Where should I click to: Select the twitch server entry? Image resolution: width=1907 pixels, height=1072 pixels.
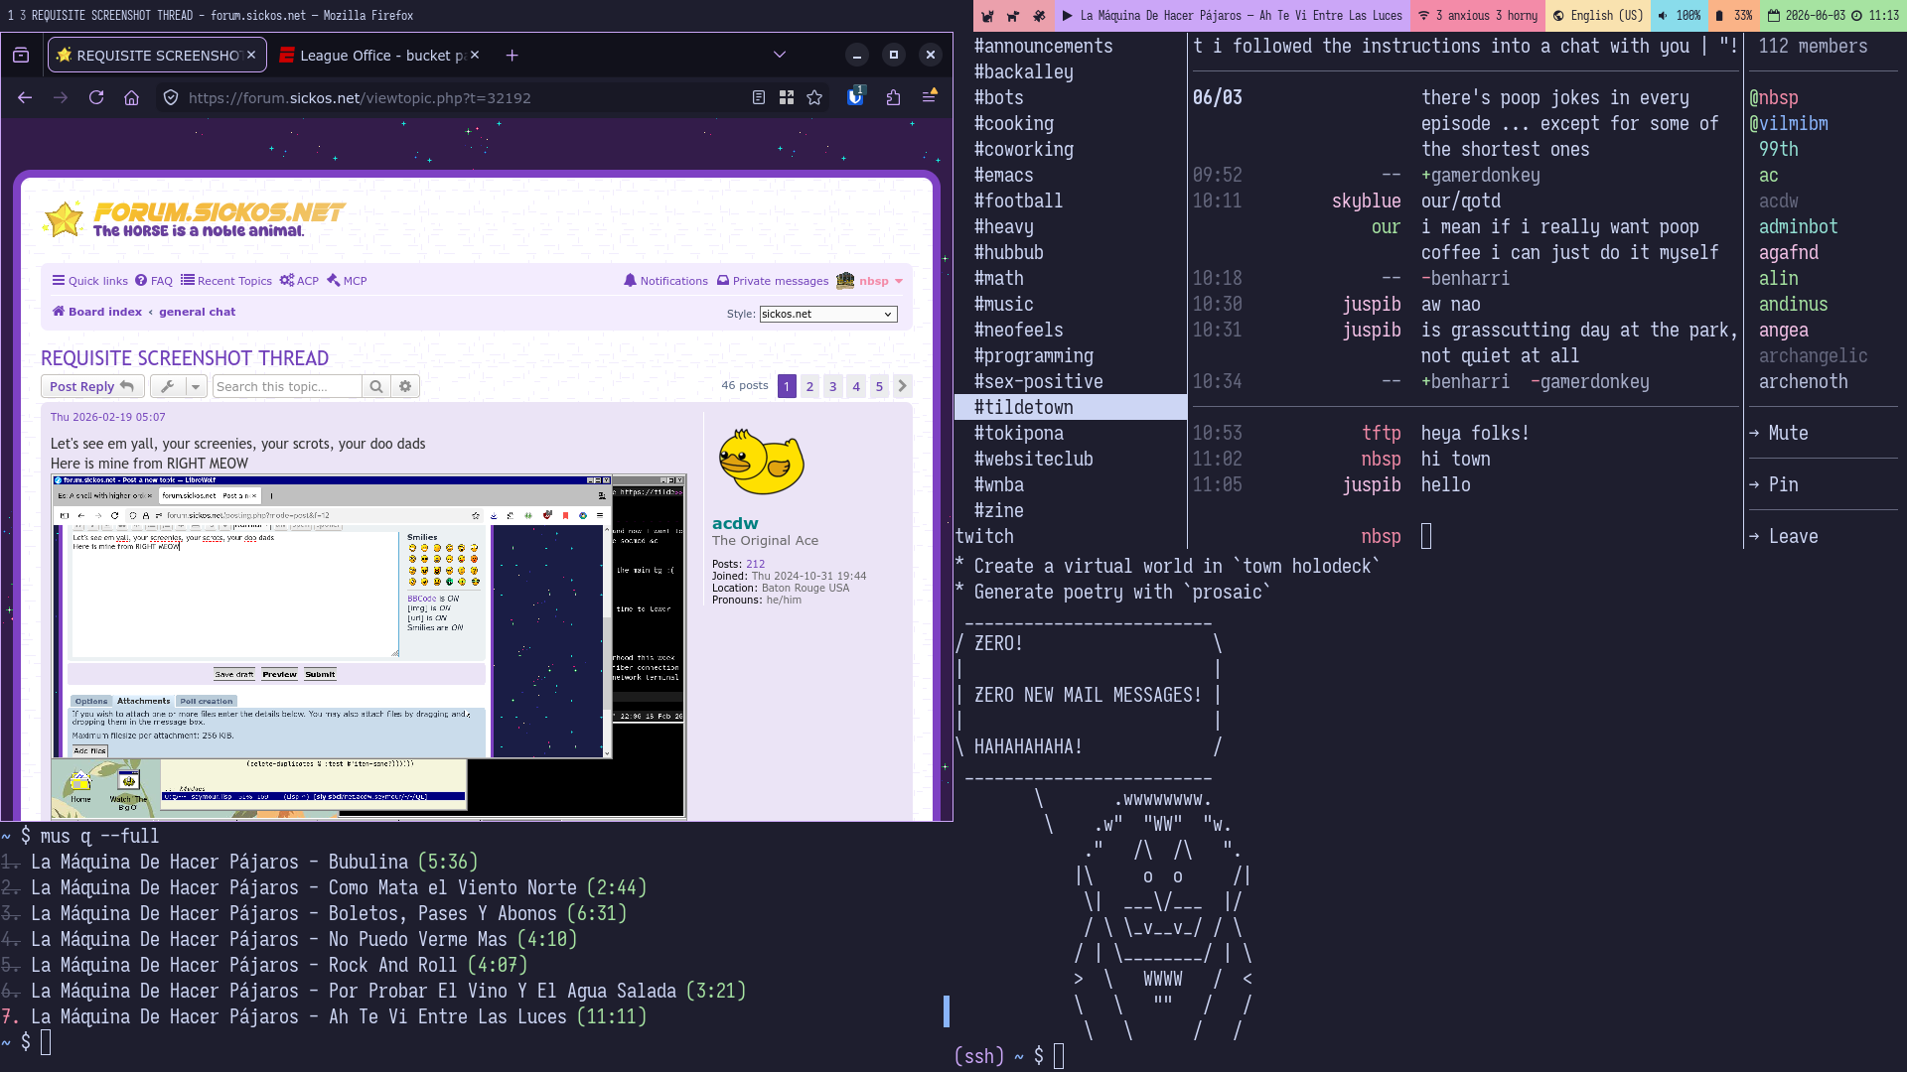(984, 536)
